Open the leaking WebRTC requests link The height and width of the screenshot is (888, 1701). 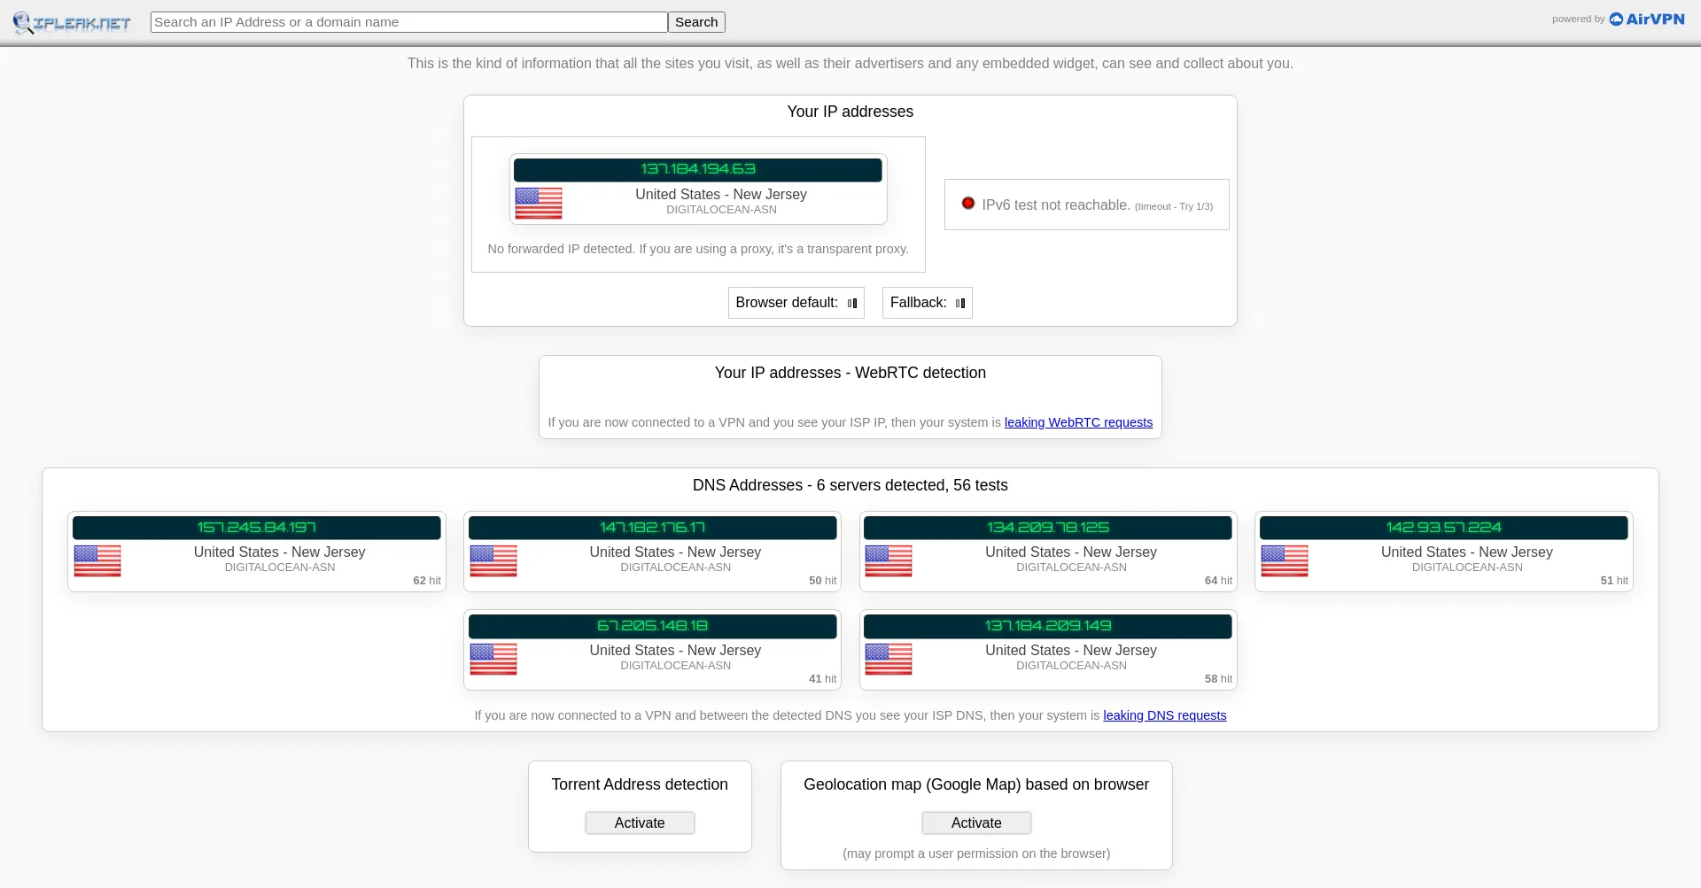pos(1078,422)
